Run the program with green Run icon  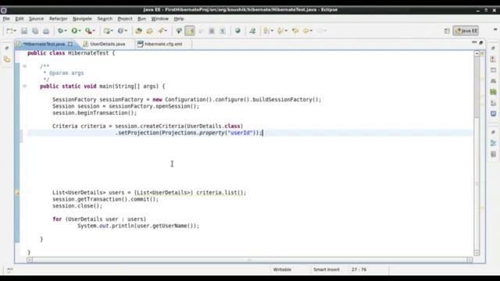click(74, 31)
